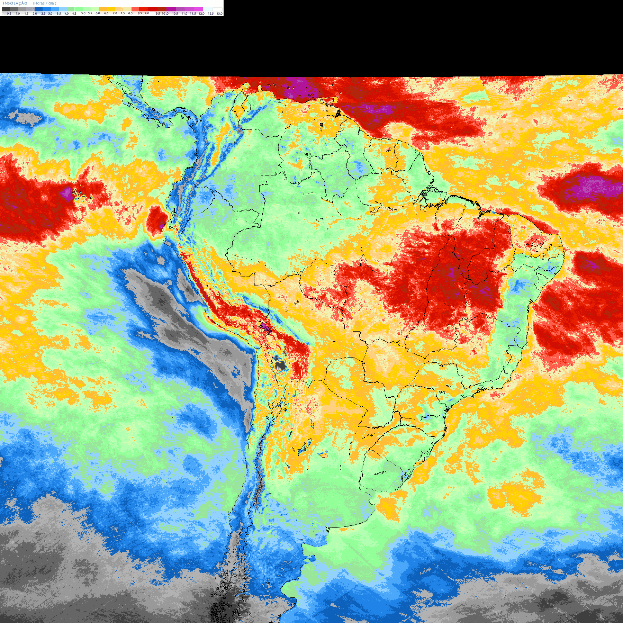The height and width of the screenshot is (623, 623).
Task: Select the brick red swatch above 10.0
Action: click(x=162, y=9)
